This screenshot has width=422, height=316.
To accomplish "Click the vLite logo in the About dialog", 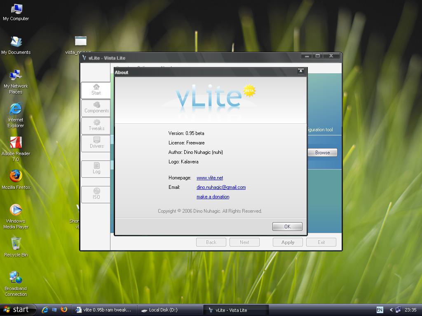I will pyautogui.click(x=209, y=97).
